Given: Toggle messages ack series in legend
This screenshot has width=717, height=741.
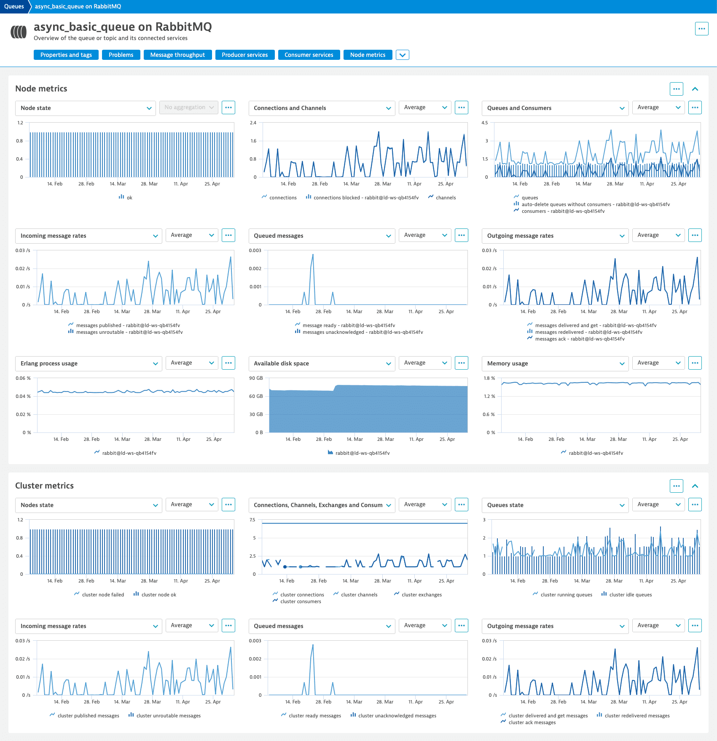Looking at the screenshot, I should coord(576,338).
